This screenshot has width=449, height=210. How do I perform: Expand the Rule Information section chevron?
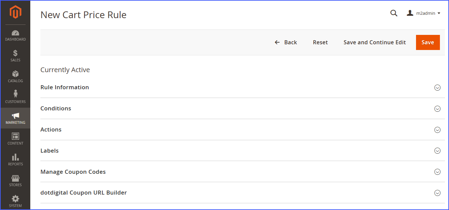437,88
